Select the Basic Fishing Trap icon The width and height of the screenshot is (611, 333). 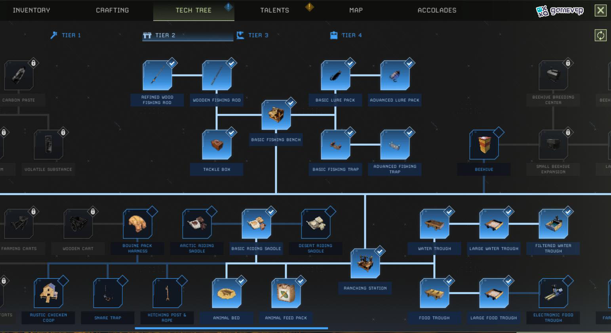pyautogui.click(x=335, y=145)
